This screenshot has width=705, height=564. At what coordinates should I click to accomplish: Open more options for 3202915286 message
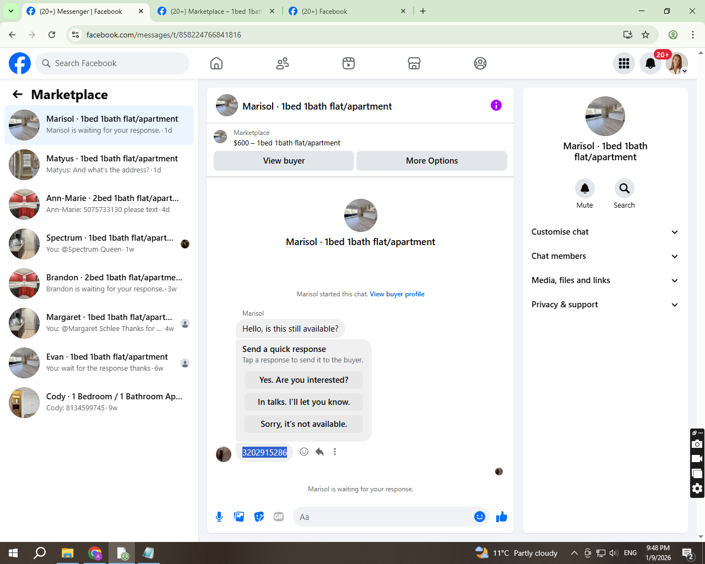pos(335,452)
